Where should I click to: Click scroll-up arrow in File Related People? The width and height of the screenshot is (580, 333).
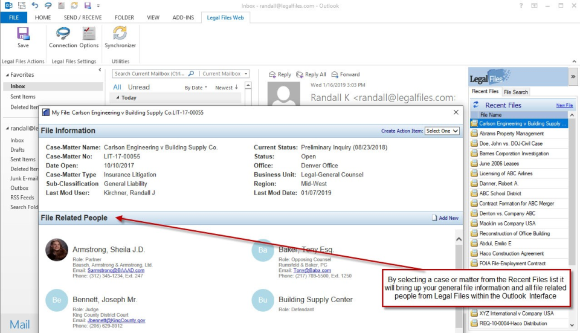pos(459,239)
